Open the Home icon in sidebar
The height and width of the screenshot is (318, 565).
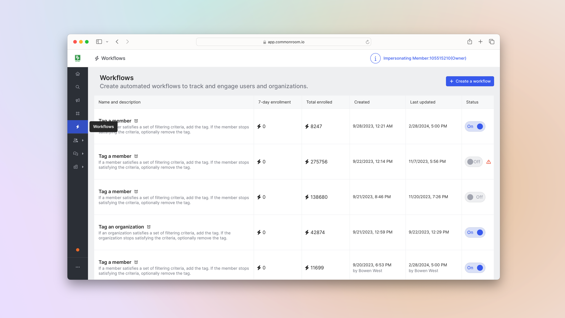[x=78, y=74]
